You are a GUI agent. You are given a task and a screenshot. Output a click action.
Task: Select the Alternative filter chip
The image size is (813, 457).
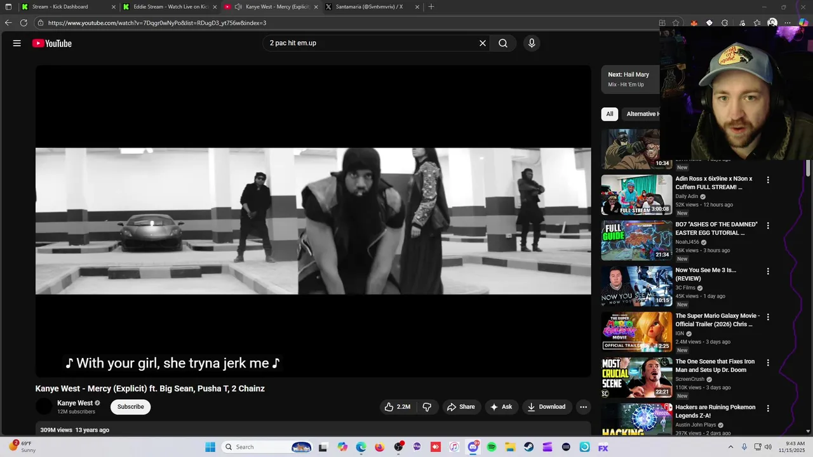click(642, 114)
